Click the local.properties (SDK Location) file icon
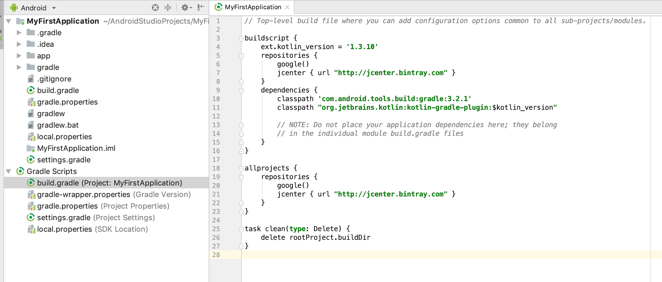The width and height of the screenshot is (662, 282). tap(32, 229)
